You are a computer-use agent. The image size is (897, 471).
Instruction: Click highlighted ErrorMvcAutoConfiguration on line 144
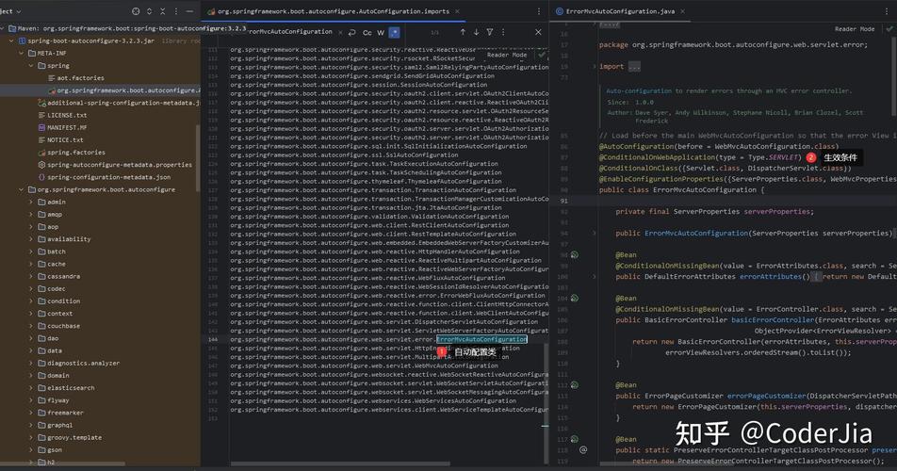[481, 339]
